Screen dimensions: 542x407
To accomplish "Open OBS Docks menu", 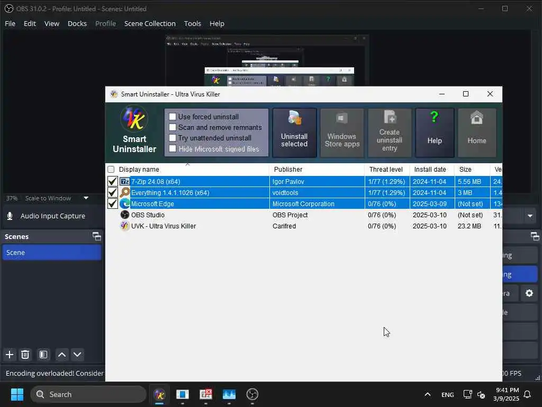I will click(x=77, y=23).
